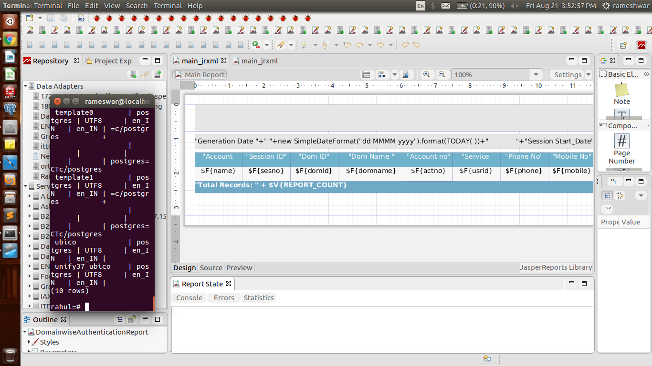Click the Main Report button

point(200,75)
